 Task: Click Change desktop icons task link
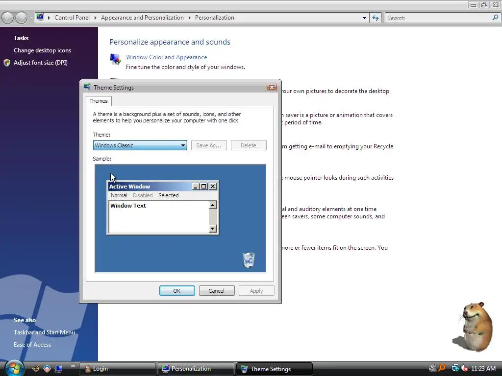[x=42, y=50]
